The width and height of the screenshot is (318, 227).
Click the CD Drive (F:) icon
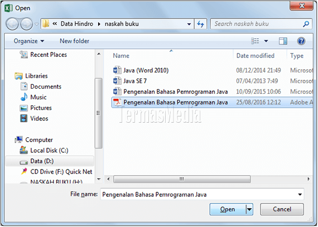tap(24, 171)
